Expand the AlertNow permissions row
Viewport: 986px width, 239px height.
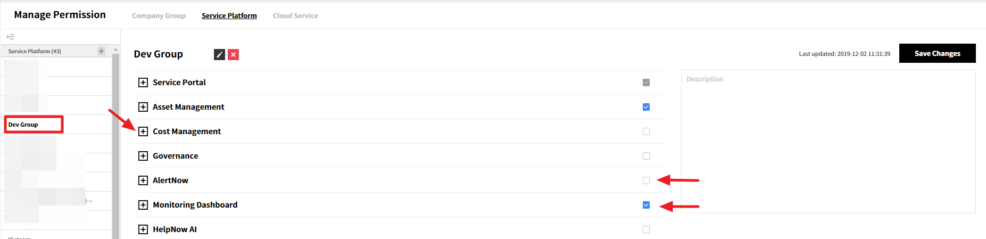(143, 180)
